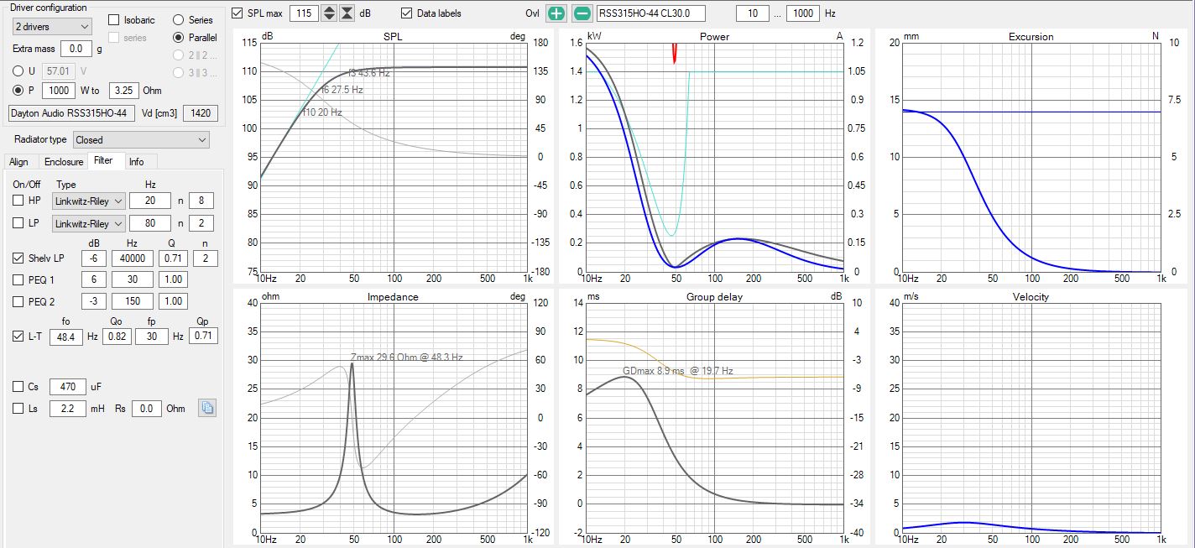
Task: Click the copy icon next to Rs Ohm
Action: pyautogui.click(x=207, y=408)
